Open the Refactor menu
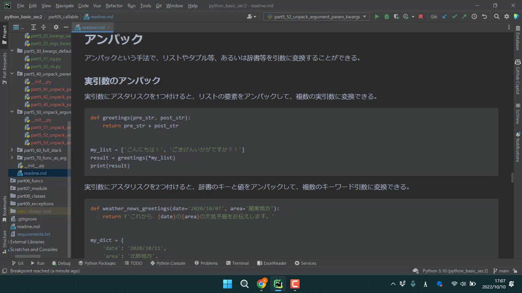Viewport: 522px width, 293px height. (114, 6)
